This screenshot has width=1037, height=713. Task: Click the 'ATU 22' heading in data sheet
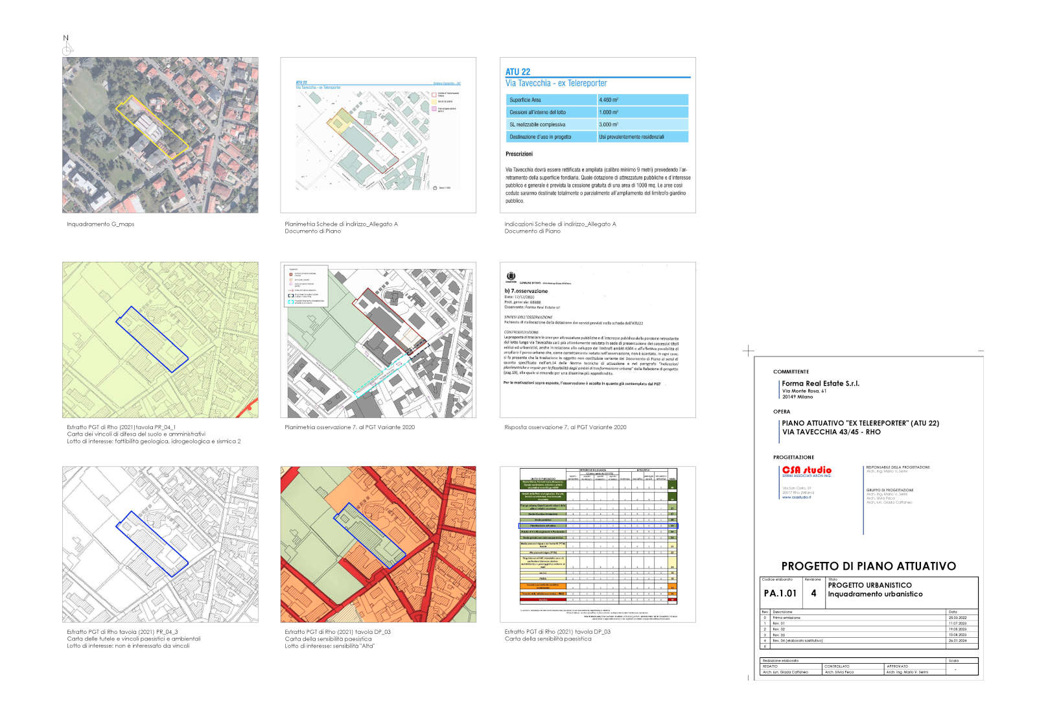pos(518,72)
